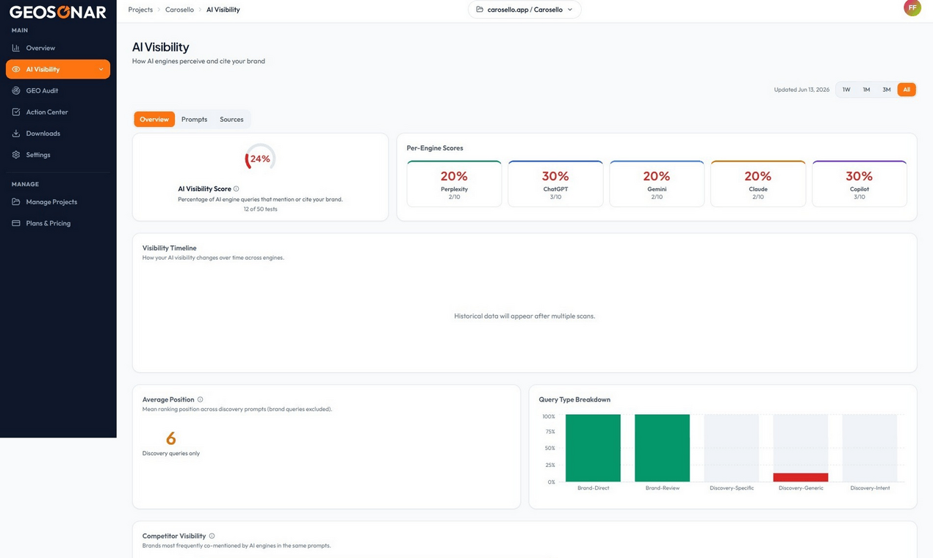Click the Manage Projects folder icon

click(16, 202)
